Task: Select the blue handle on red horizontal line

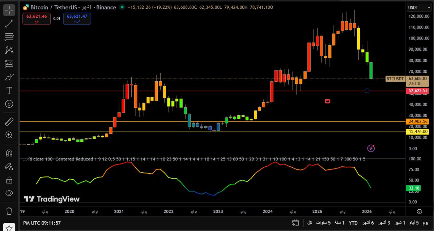Action: (x=367, y=91)
